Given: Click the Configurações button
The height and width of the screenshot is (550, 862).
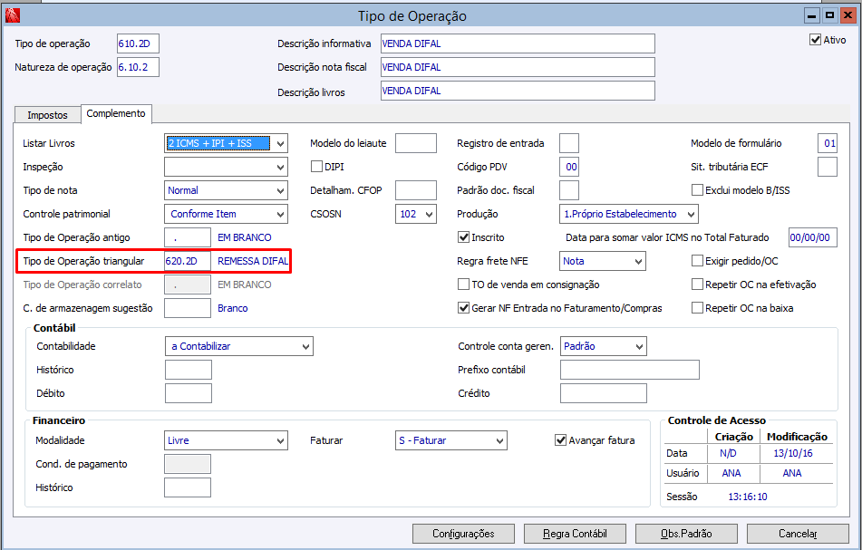Looking at the screenshot, I should tap(462, 534).
